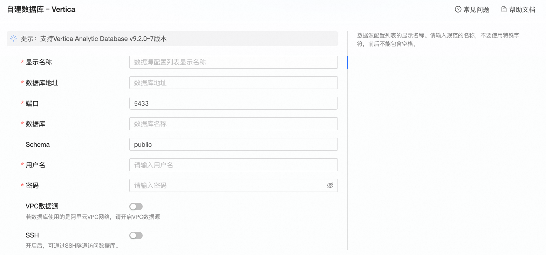
Task: Select the 端口 field showing 5433
Action: 233,103
